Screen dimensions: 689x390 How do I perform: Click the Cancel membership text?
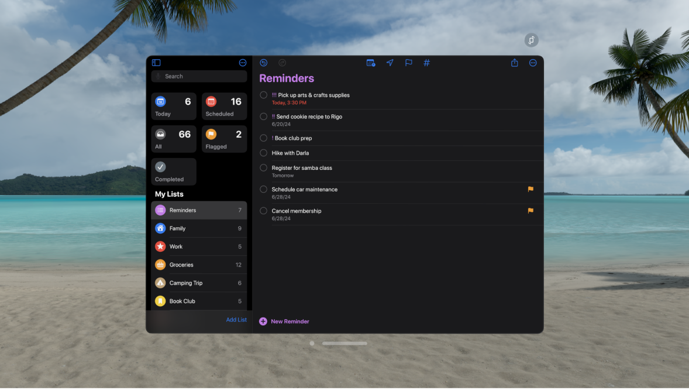(297, 211)
